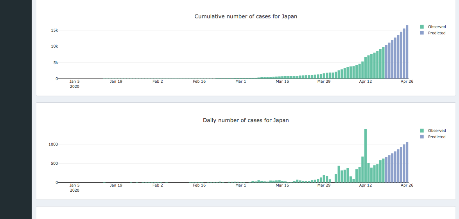Click green Observed swatch in Daily chart legend

point(422,131)
